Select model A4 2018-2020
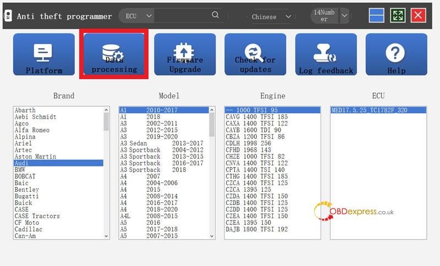Viewport: 440px width, 266px height. 164,209
